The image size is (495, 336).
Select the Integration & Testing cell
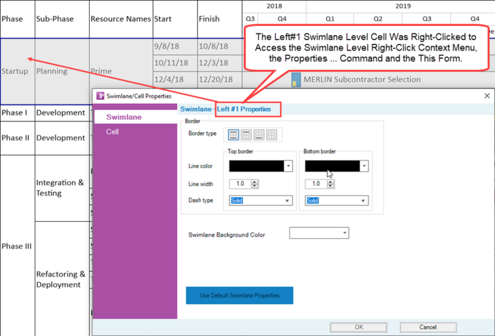(x=62, y=188)
